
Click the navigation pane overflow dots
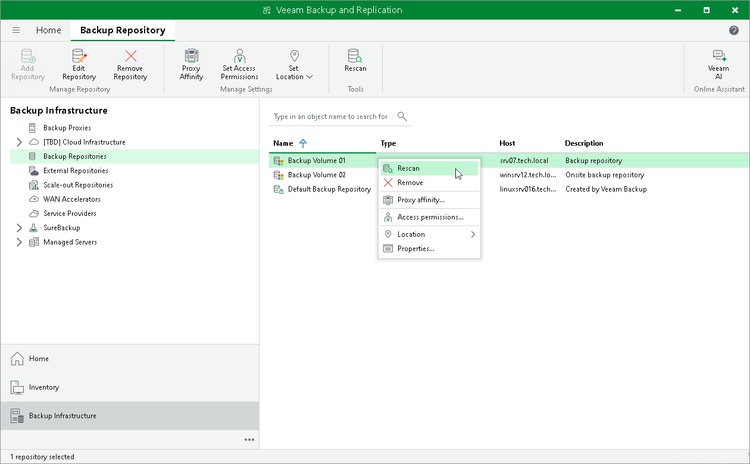tap(249, 440)
